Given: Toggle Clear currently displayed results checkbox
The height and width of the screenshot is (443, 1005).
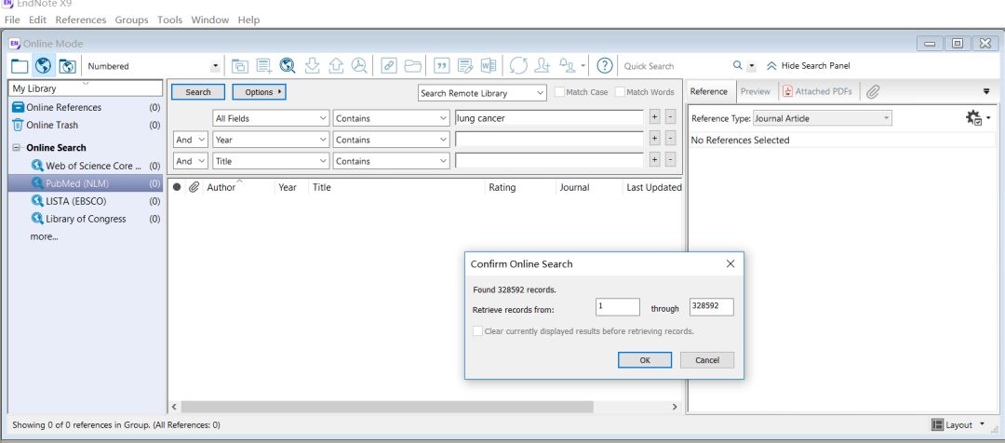Looking at the screenshot, I should (x=477, y=331).
